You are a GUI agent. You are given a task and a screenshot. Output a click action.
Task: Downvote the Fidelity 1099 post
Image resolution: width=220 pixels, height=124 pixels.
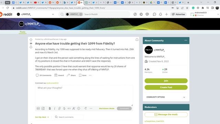coord(31,47)
